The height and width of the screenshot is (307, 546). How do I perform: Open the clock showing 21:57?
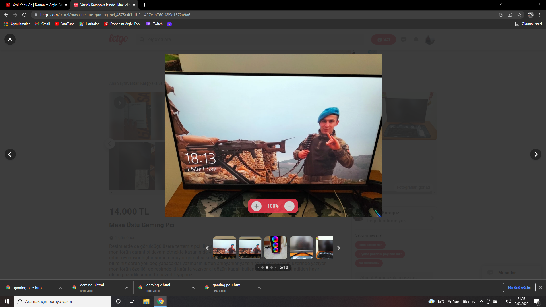tap(522, 301)
